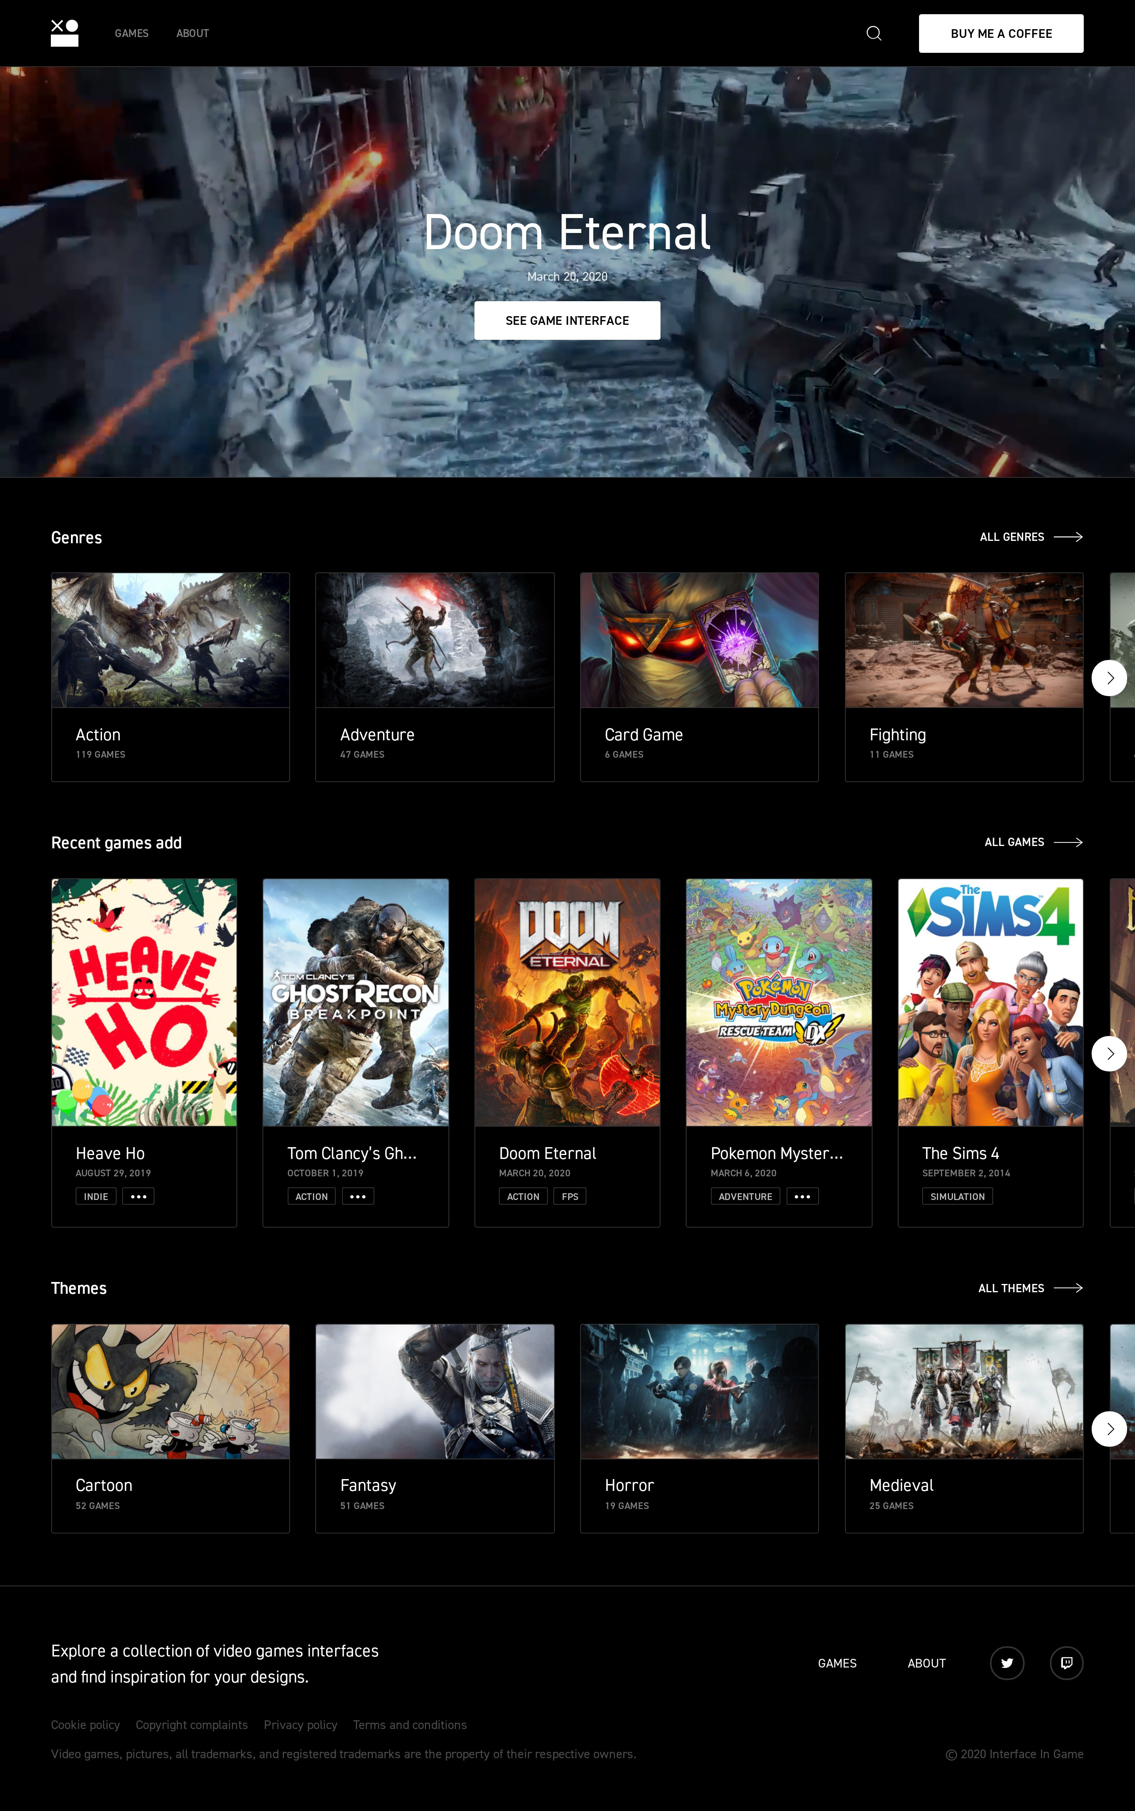Click See Game Interface button
Image resolution: width=1135 pixels, height=1811 pixels.
[x=567, y=320]
